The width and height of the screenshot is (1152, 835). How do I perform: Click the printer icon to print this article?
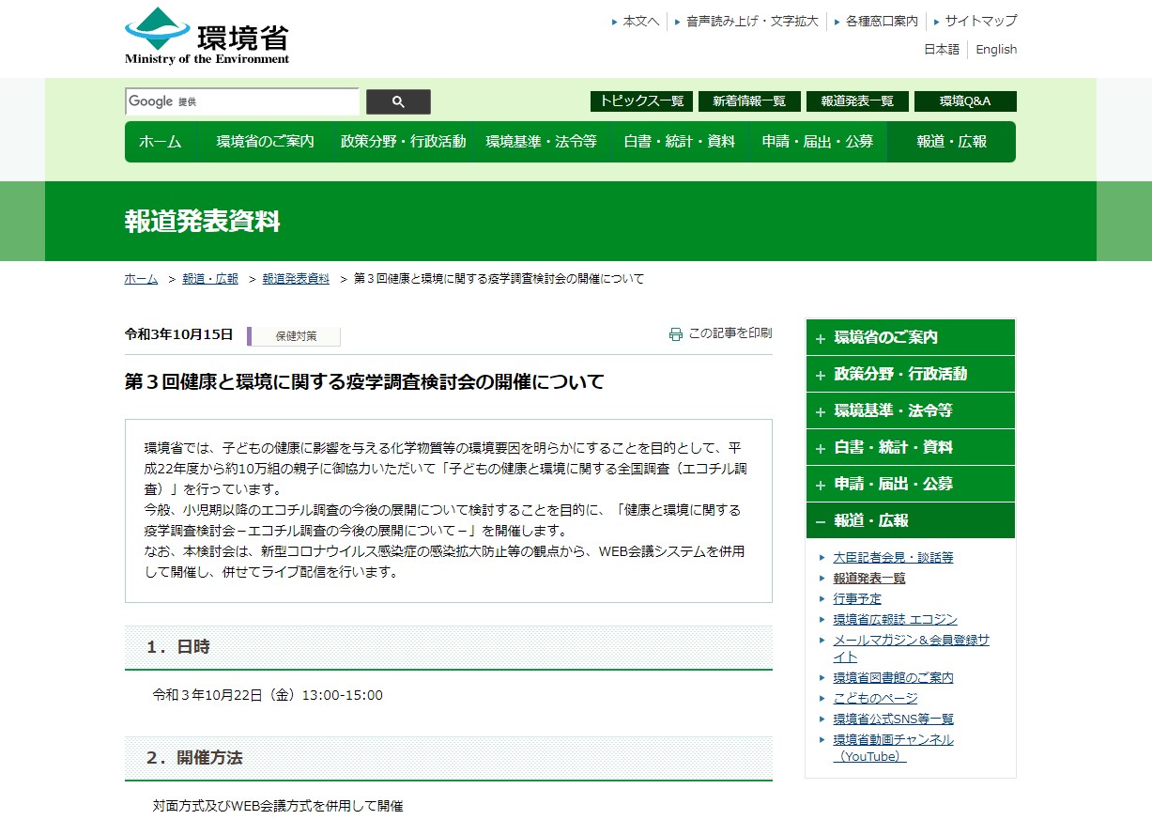[x=675, y=332]
